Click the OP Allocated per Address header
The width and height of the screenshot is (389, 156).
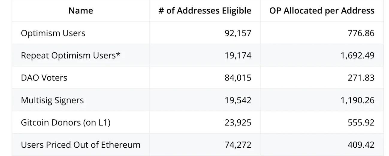click(x=322, y=11)
